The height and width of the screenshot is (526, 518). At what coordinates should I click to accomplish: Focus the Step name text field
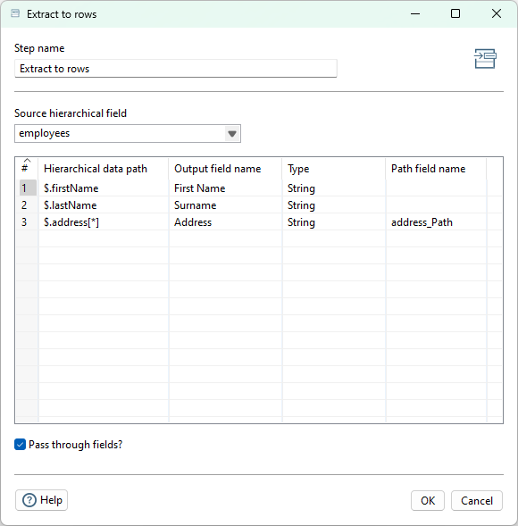point(176,69)
